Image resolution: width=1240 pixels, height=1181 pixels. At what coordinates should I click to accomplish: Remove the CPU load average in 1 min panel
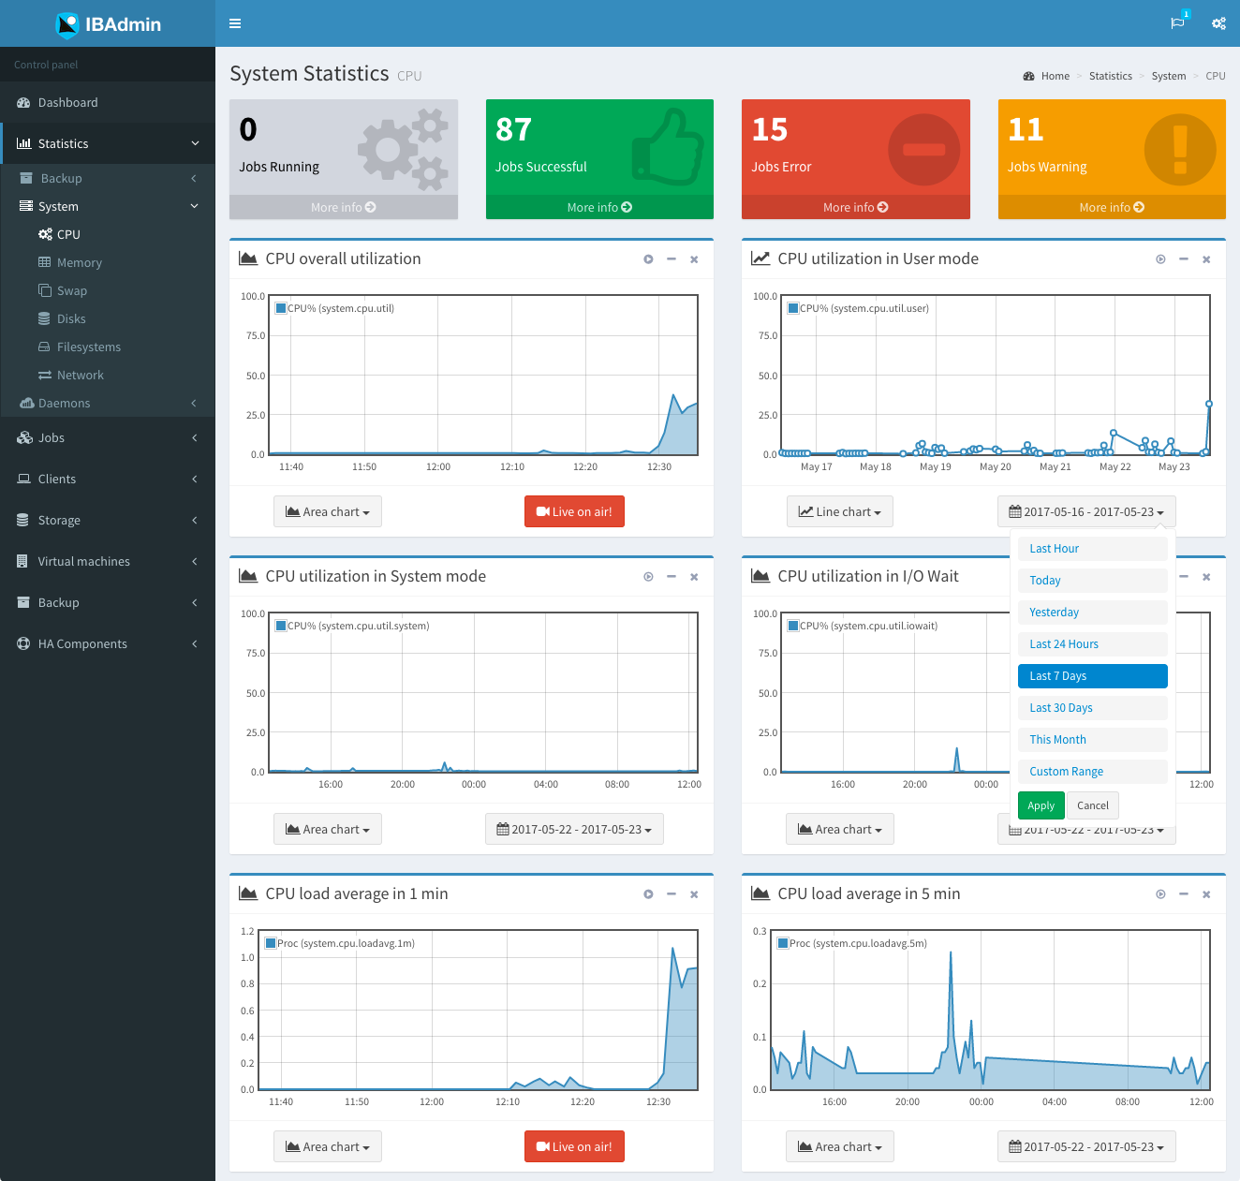694,894
